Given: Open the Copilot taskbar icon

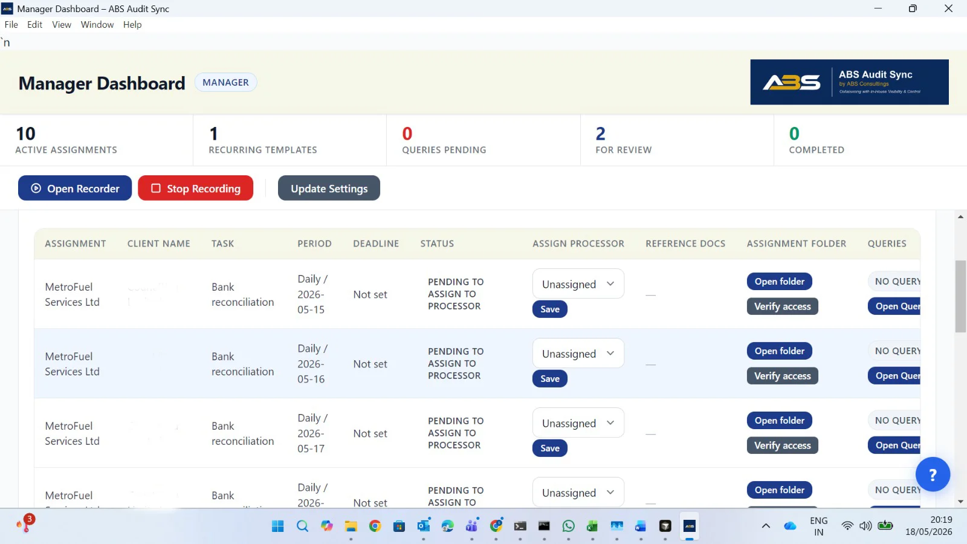Looking at the screenshot, I should (326, 526).
